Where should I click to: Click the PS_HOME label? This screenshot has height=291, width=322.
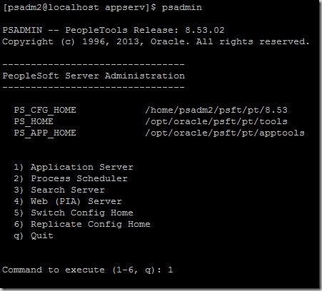34,121
